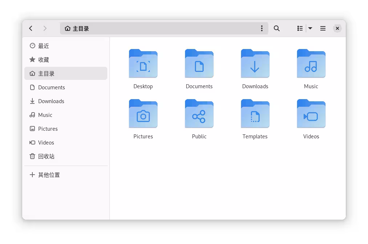Select Videos in the sidebar

[x=46, y=142]
